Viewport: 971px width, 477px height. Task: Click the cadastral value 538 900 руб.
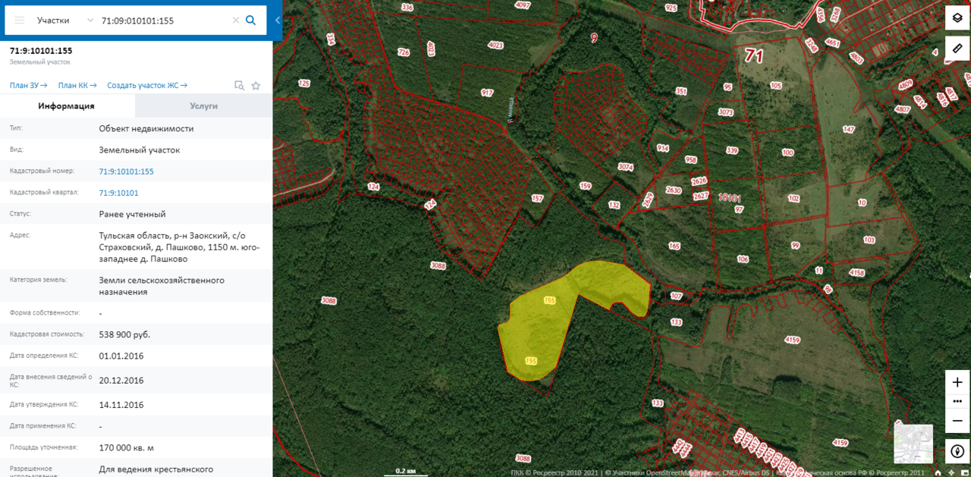pyautogui.click(x=124, y=334)
